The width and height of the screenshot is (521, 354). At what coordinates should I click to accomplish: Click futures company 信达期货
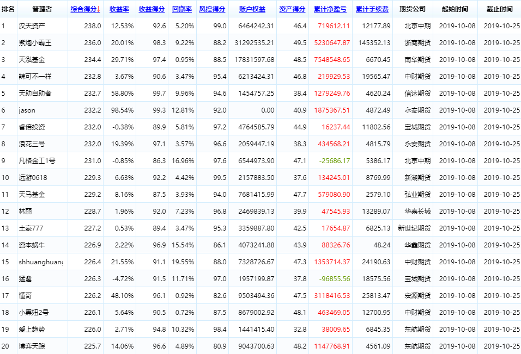tap(417, 94)
